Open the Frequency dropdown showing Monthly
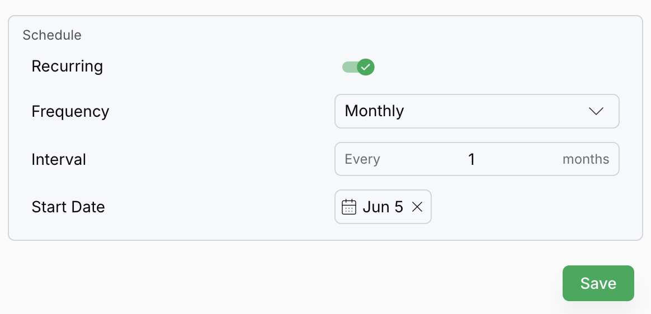The width and height of the screenshot is (651, 314). 477,111
